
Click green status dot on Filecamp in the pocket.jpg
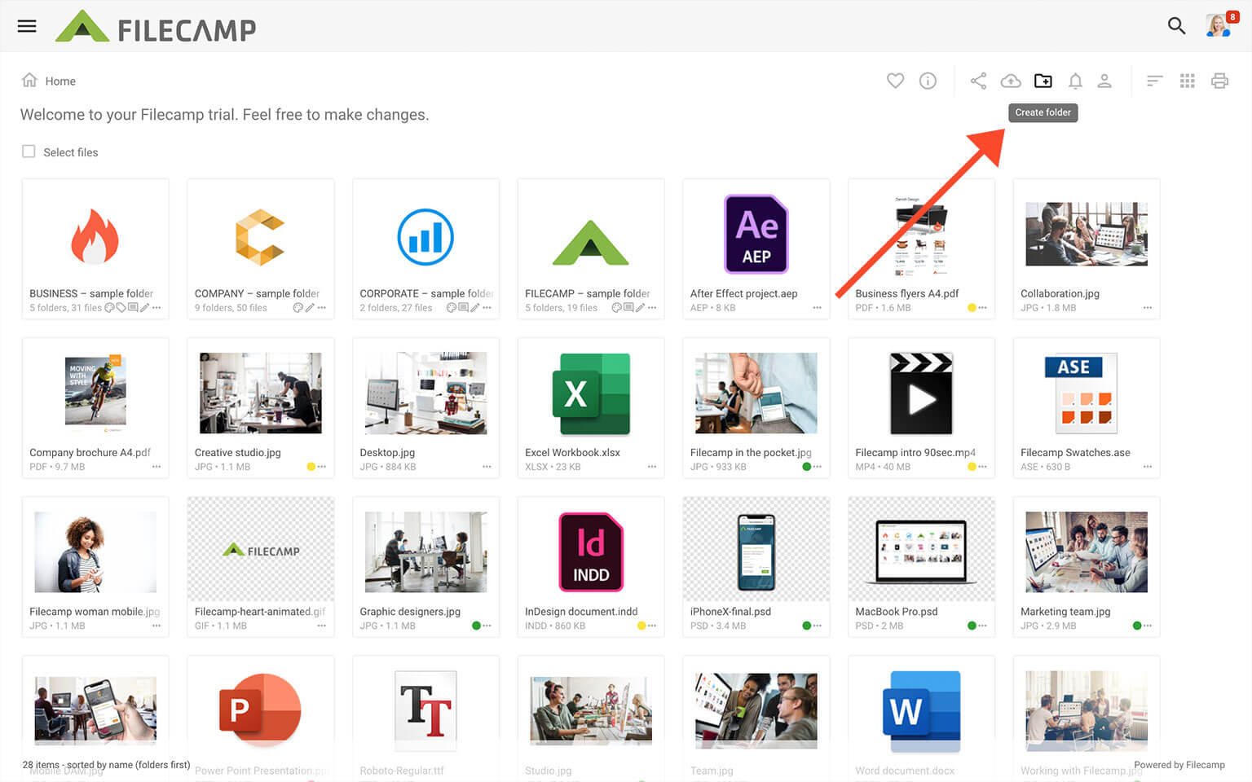pyautogui.click(x=806, y=467)
